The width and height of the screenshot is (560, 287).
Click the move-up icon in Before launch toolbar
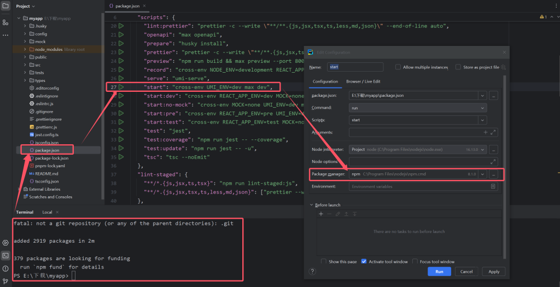346,214
